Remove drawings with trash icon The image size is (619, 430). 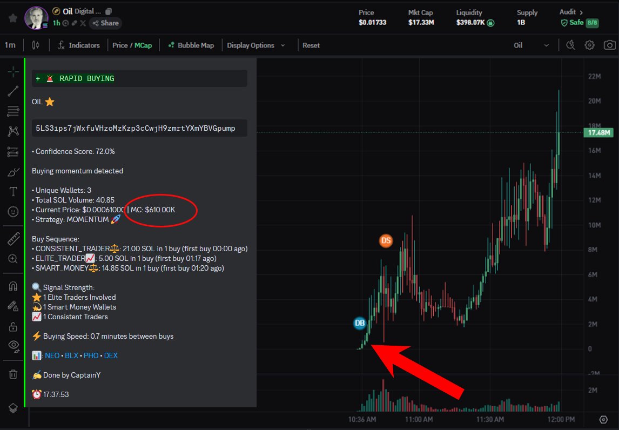(13, 374)
